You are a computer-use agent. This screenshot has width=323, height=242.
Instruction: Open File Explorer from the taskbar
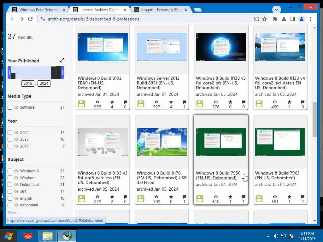(48, 236)
